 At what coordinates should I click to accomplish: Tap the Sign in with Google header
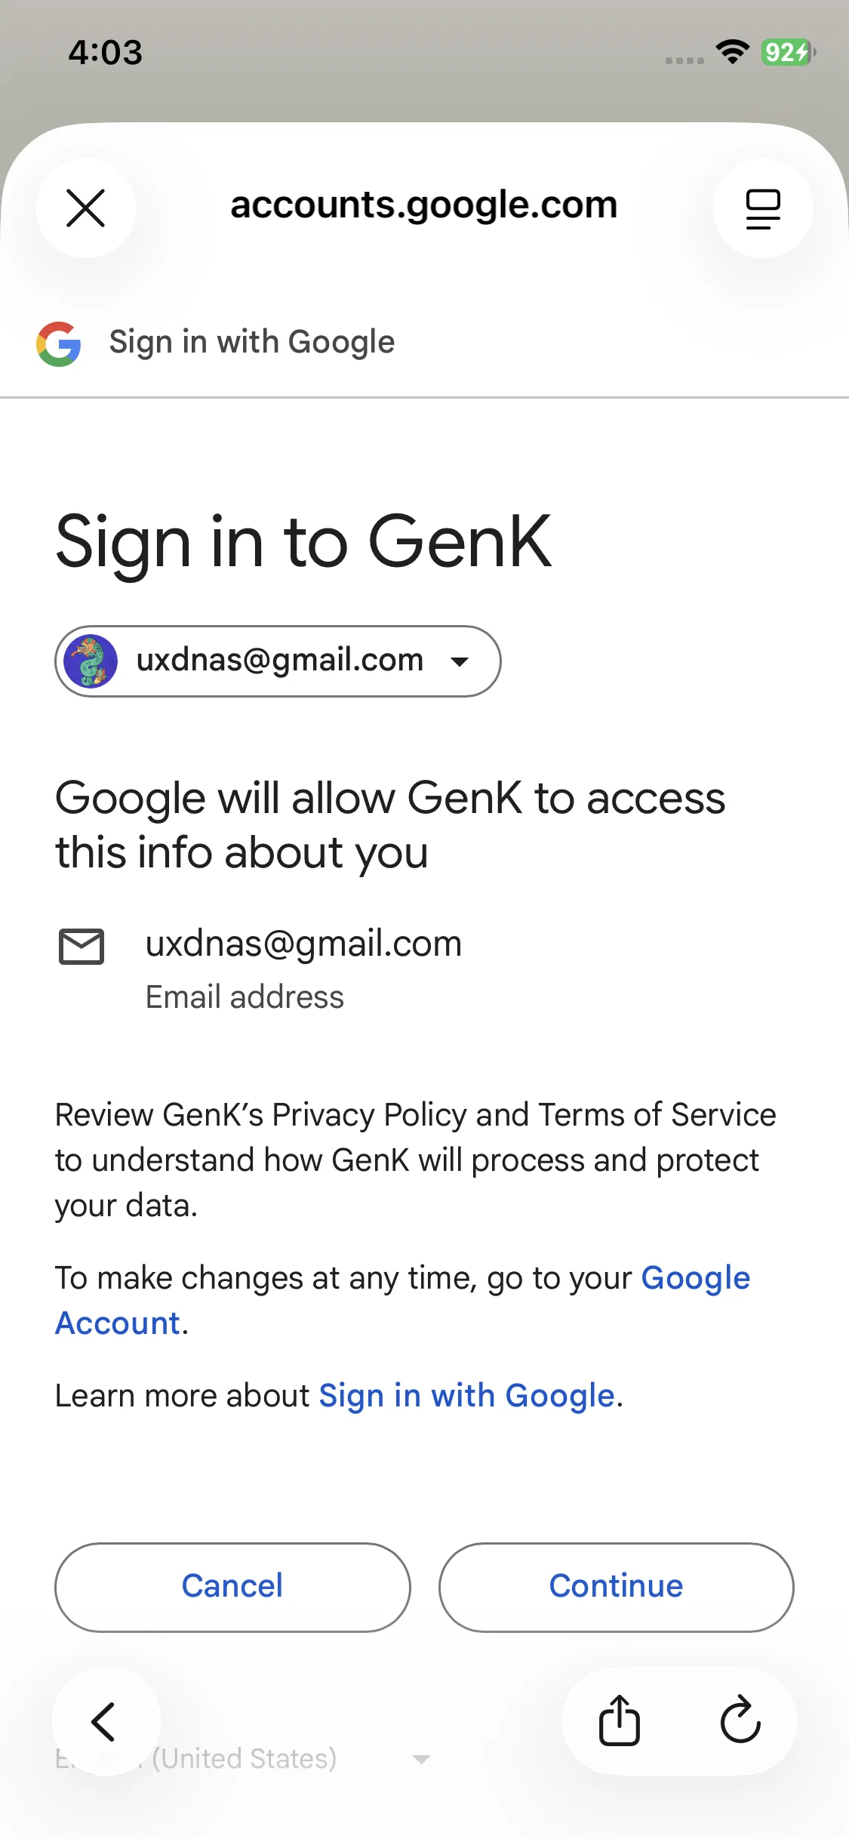(251, 343)
